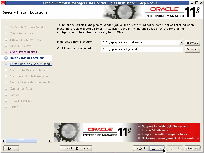This screenshot has width=204, height=153.
Task: Open the Middleware home location dropdown arrow
Action: coord(181,42)
